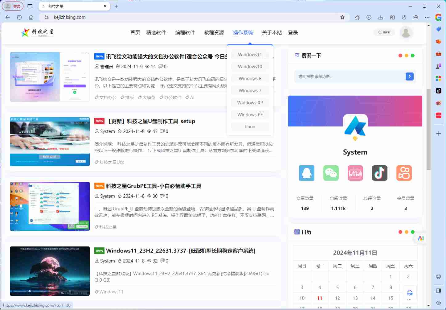
Task: Switch to the 精选软件 nav item
Action: 156,32
